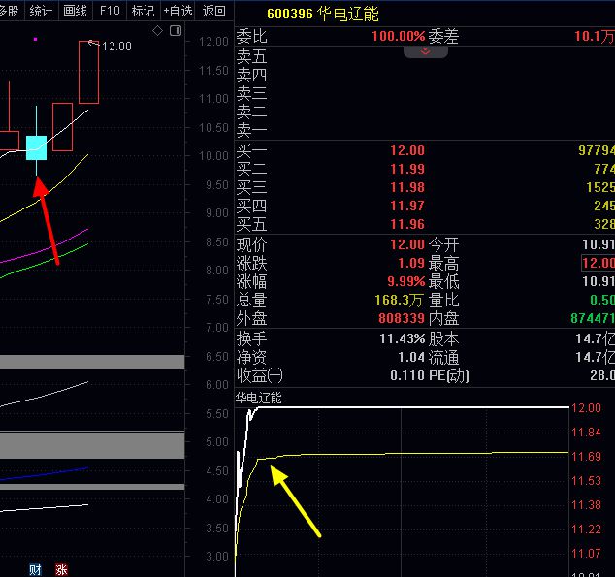Screen dimensions: 615x577
Task: Click the 外盘 value 808339
Action: point(402,318)
